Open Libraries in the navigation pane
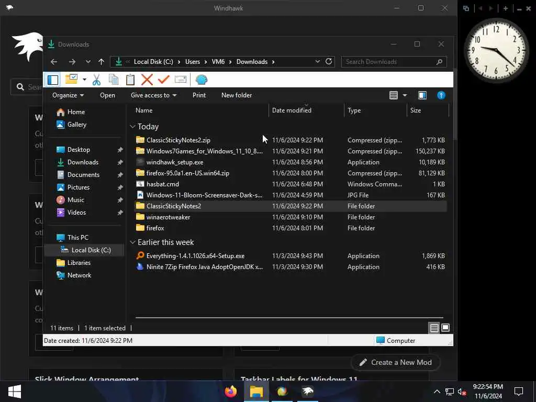The height and width of the screenshot is (402, 536). coord(79,263)
